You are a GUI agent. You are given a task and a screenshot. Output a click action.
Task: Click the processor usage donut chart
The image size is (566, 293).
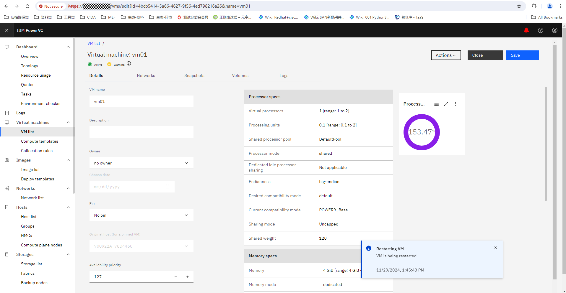click(x=422, y=132)
